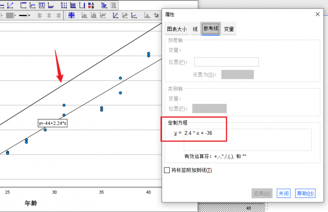Click the '应用(A)' button
Image resolution: width=328 pixels, height=212 pixels.
(262, 193)
